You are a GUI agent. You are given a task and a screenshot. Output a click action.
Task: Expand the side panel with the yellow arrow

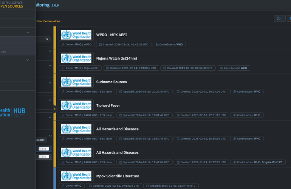pyautogui.click(x=55, y=109)
